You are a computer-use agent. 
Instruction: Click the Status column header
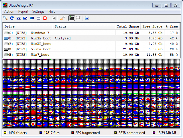pyautogui.click(x=84, y=26)
